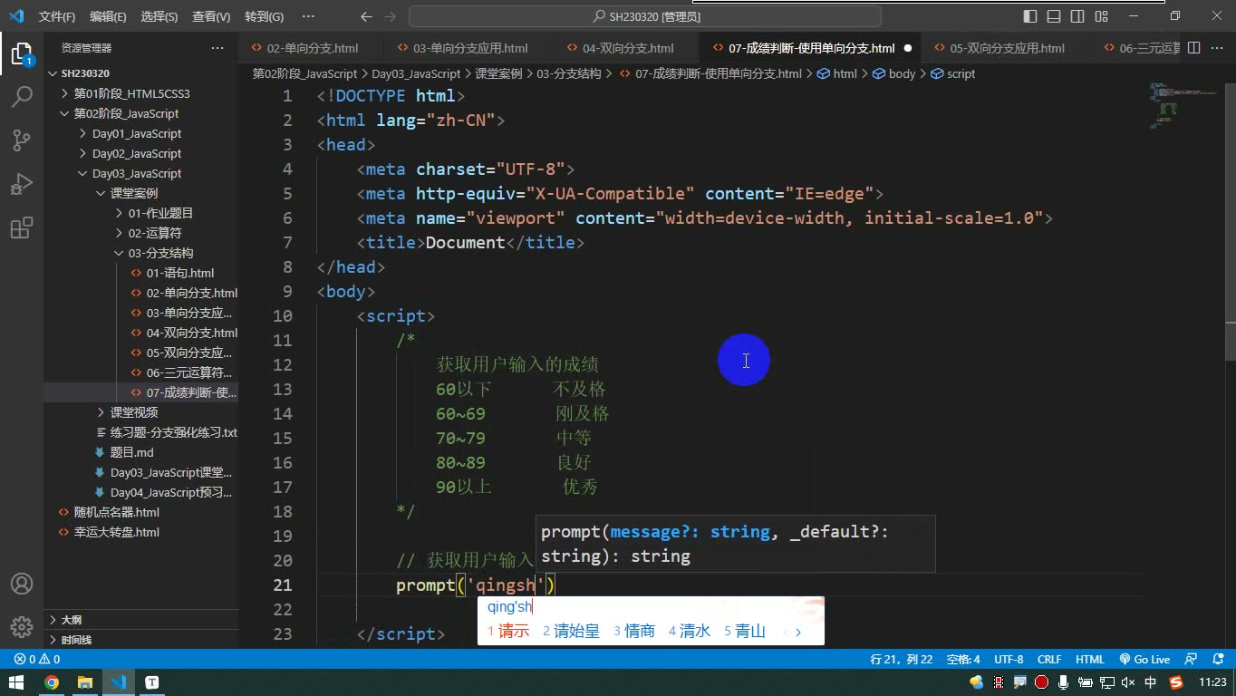This screenshot has height=696, width=1236.
Task: Open Google Chrome from the taskbar
Action: [52, 682]
